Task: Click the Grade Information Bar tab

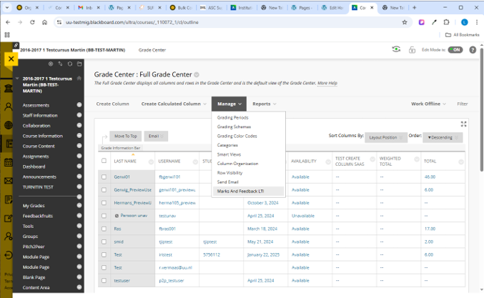Action: (x=120, y=148)
